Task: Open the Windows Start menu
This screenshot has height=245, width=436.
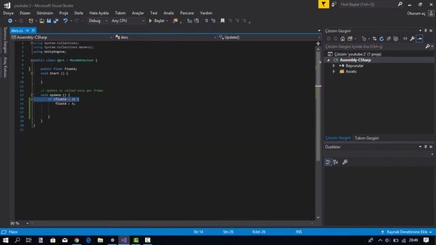Action: point(5,240)
